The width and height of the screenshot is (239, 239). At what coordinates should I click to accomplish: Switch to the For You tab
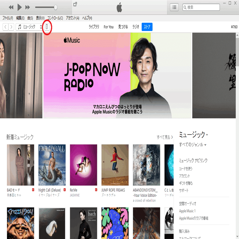(108, 27)
